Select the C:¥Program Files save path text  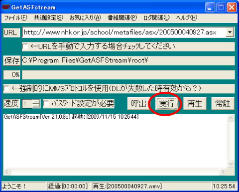tap(85, 60)
